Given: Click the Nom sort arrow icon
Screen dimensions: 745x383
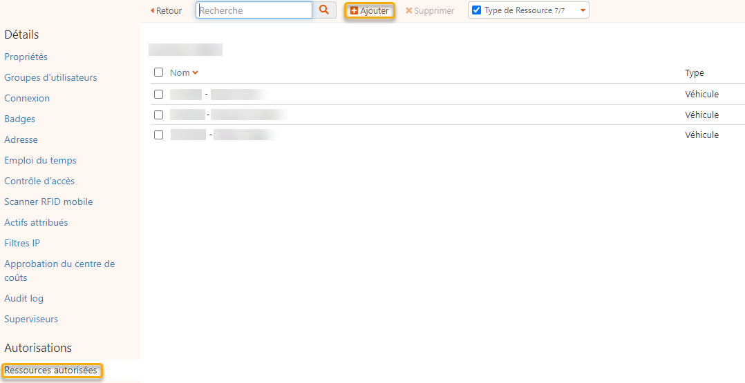Looking at the screenshot, I should click(x=196, y=73).
